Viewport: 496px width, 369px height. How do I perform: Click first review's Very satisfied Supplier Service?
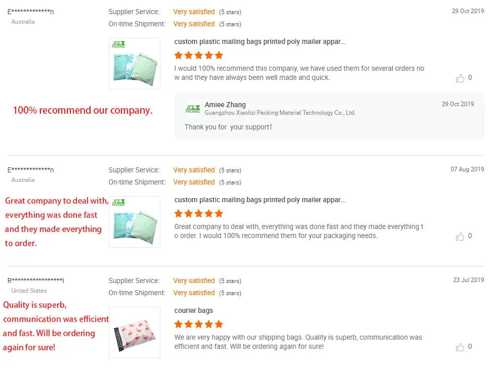pyautogui.click(x=194, y=12)
